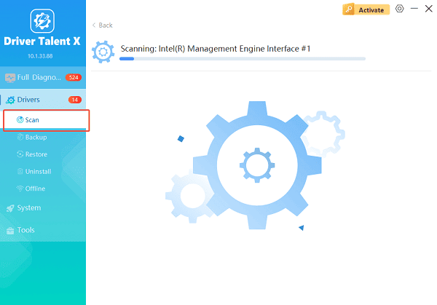
Task: Click the 524 badge on Full Diagnosis
Action: (73, 77)
